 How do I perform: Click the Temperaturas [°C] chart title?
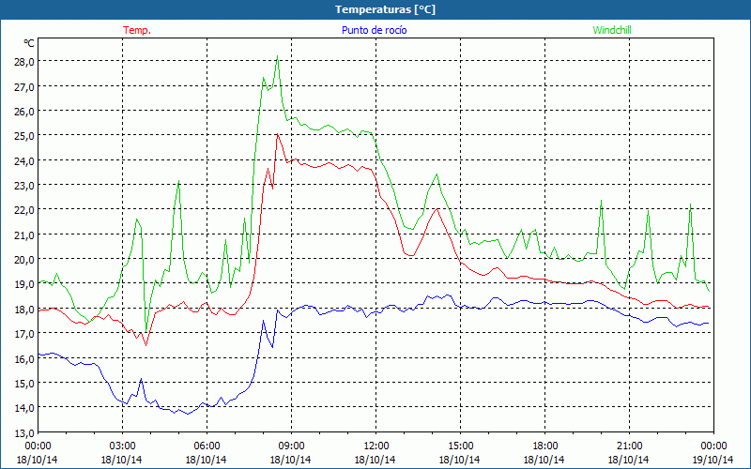pyautogui.click(x=385, y=9)
